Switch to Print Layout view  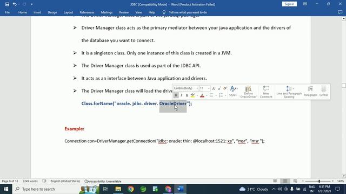click(x=285, y=181)
